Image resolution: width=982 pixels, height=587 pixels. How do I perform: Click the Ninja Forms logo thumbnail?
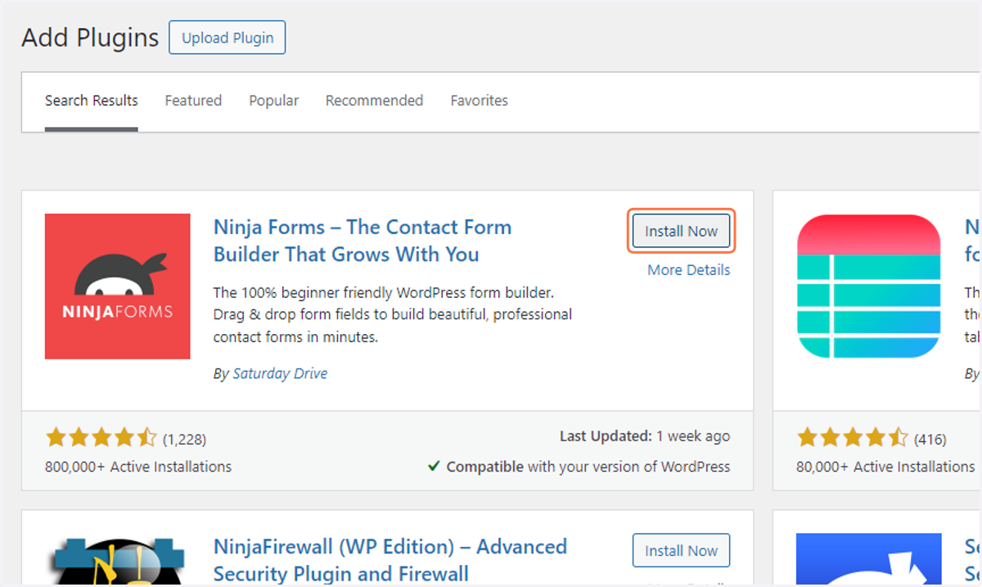pos(118,287)
